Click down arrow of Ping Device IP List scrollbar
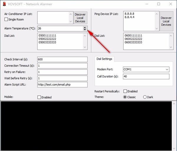177x151 pixels. 157,28
